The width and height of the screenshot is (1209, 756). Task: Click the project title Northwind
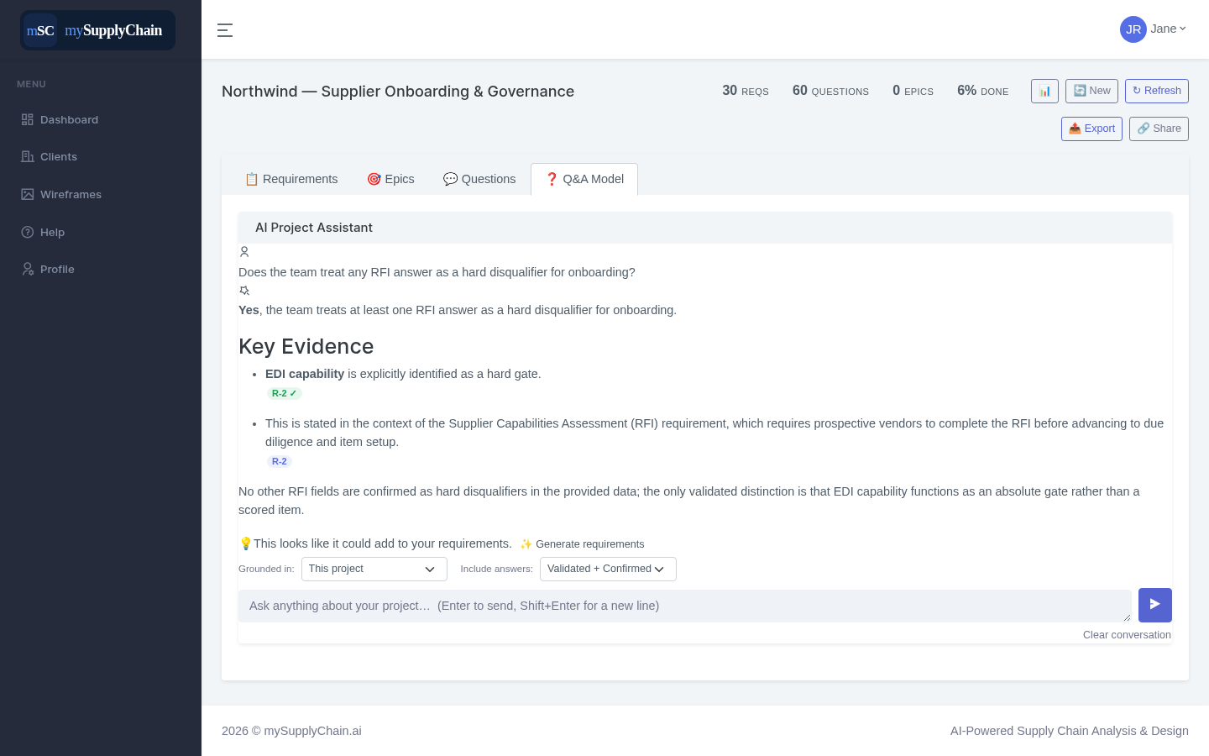398,92
